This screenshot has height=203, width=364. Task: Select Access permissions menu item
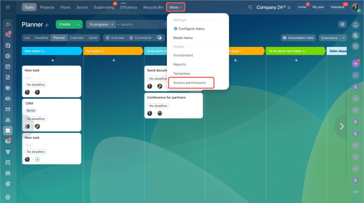click(190, 83)
